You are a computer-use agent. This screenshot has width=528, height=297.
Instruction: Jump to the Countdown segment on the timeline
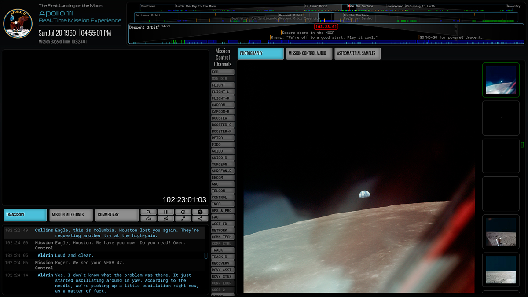[x=148, y=7]
